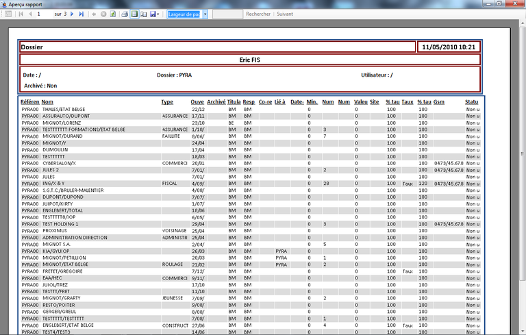
Task: Print the report using the printer icon
Action: click(x=125, y=14)
